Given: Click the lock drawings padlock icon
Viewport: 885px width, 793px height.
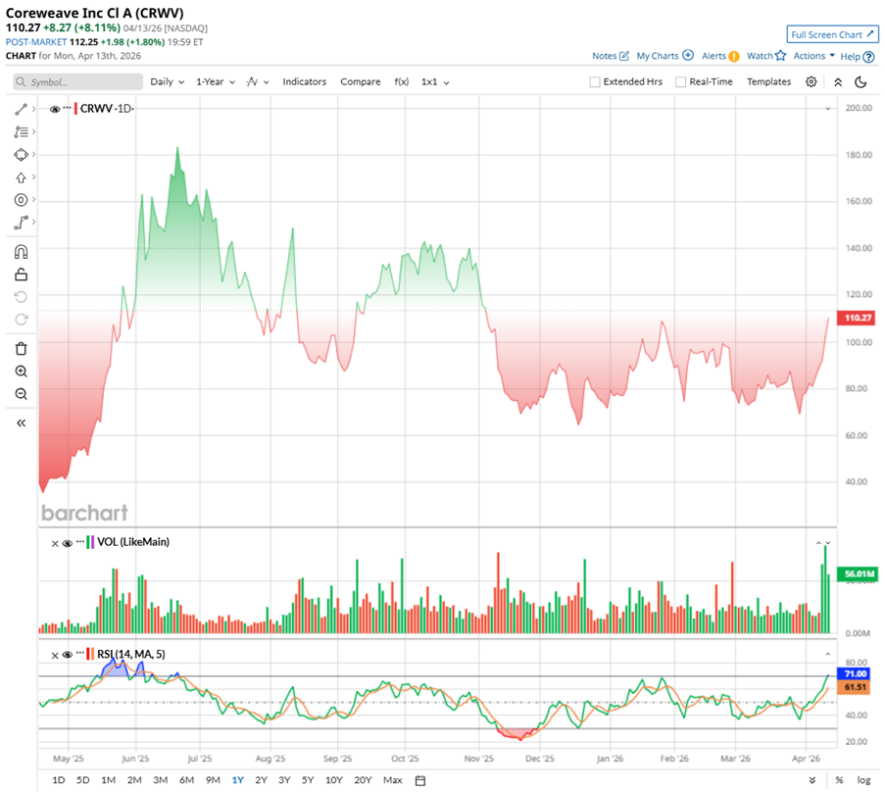Looking at the screenshot, I should (21, 274).
